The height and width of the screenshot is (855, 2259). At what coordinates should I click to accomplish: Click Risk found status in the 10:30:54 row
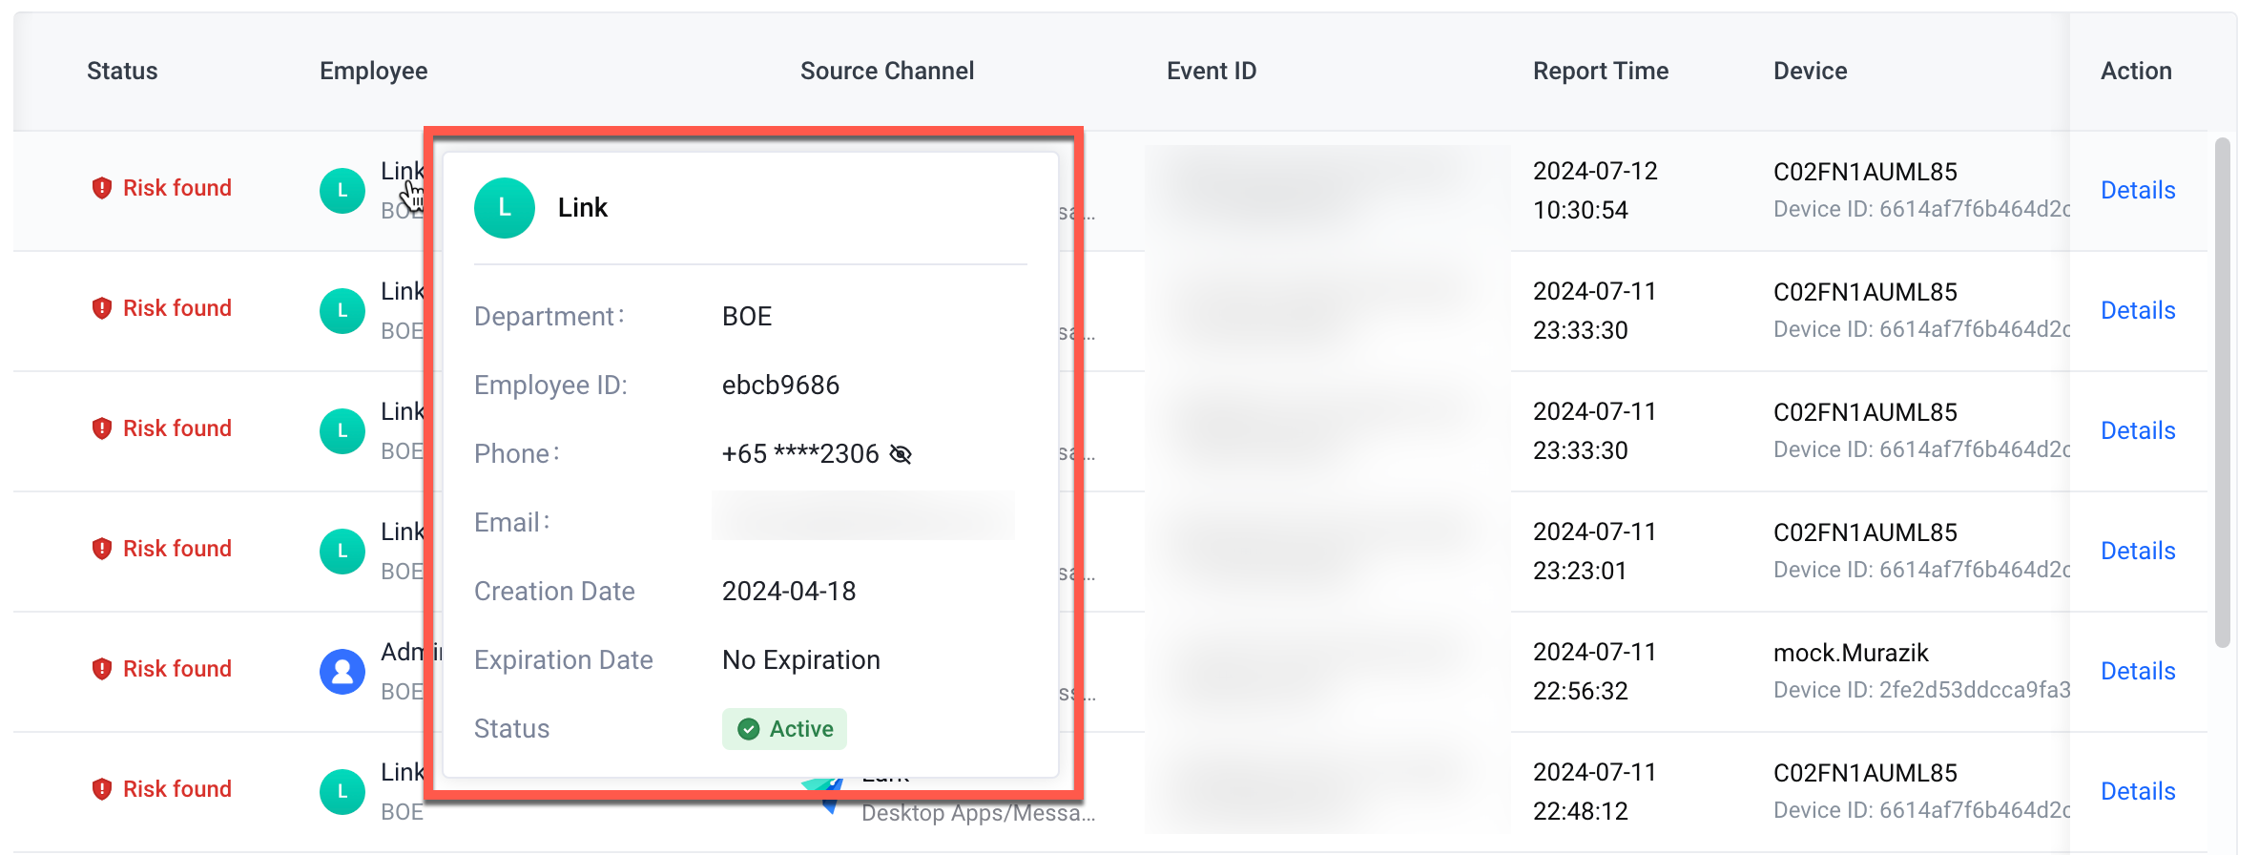(x=177, y=188)
